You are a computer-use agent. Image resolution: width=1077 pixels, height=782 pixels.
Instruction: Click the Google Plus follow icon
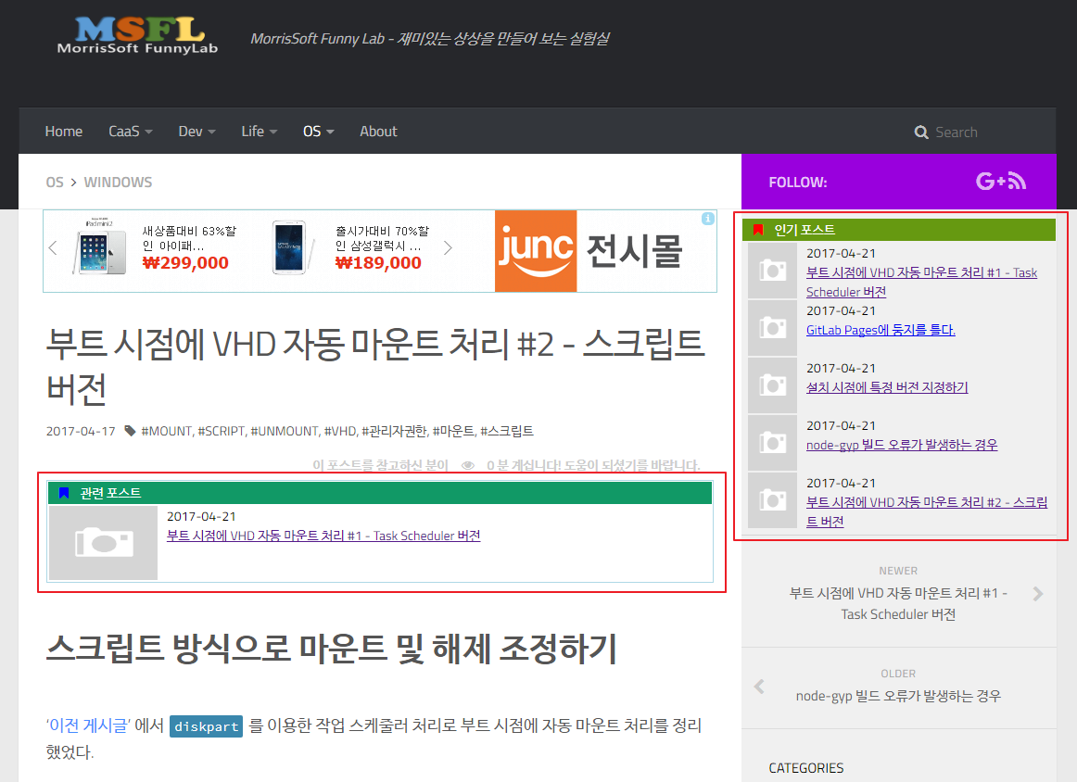pyautogui.click(x=990, y=182)
